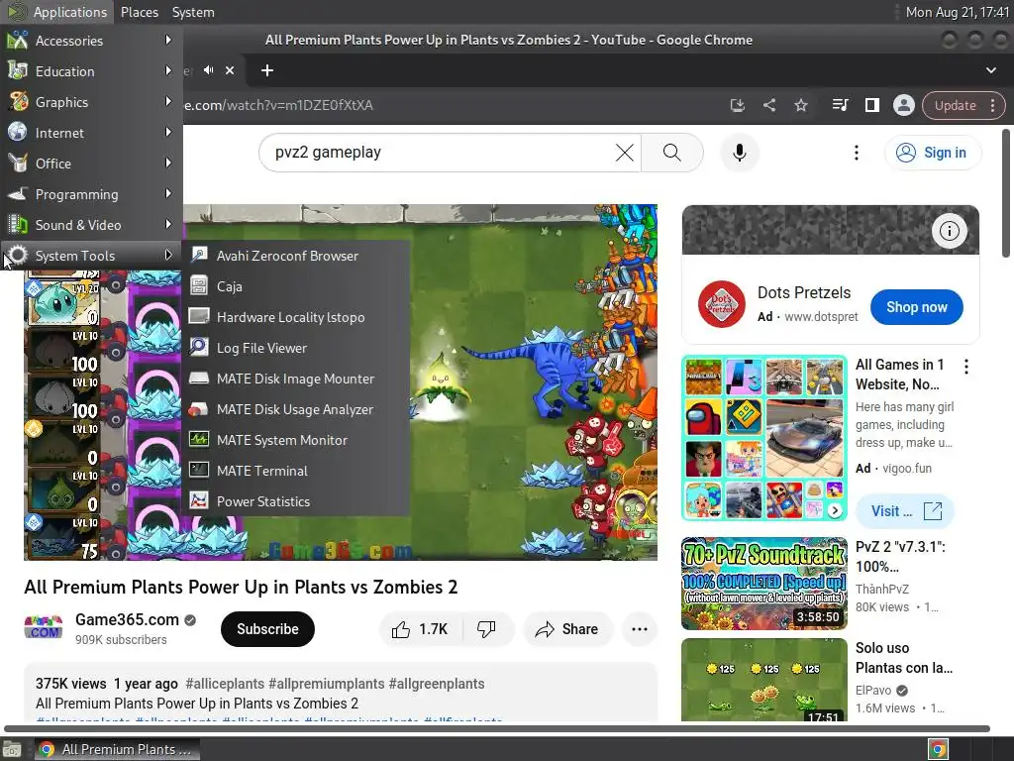
Task: Search with voice microphone icon
Action: [x=739, y=153]
